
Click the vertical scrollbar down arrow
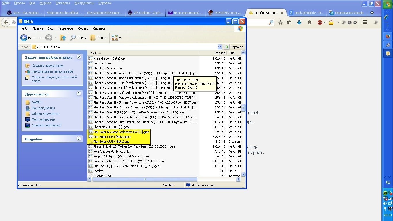243,174
